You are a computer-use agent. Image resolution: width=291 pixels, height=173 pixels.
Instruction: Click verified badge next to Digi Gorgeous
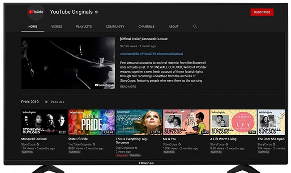point(136,148)
